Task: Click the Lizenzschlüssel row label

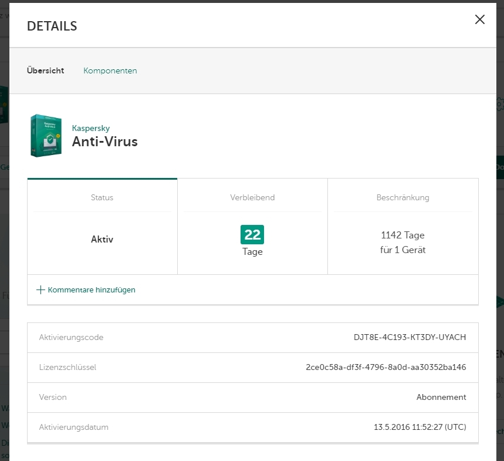Action: pyautogui.click(x=67, y=368)
